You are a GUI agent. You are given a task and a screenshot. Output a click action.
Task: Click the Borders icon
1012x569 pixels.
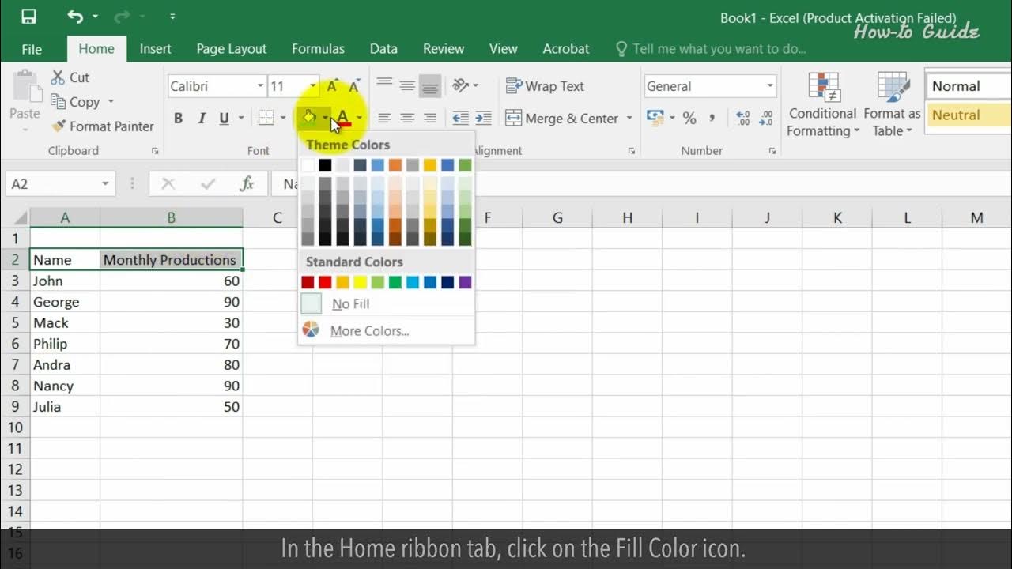[266, 119]
